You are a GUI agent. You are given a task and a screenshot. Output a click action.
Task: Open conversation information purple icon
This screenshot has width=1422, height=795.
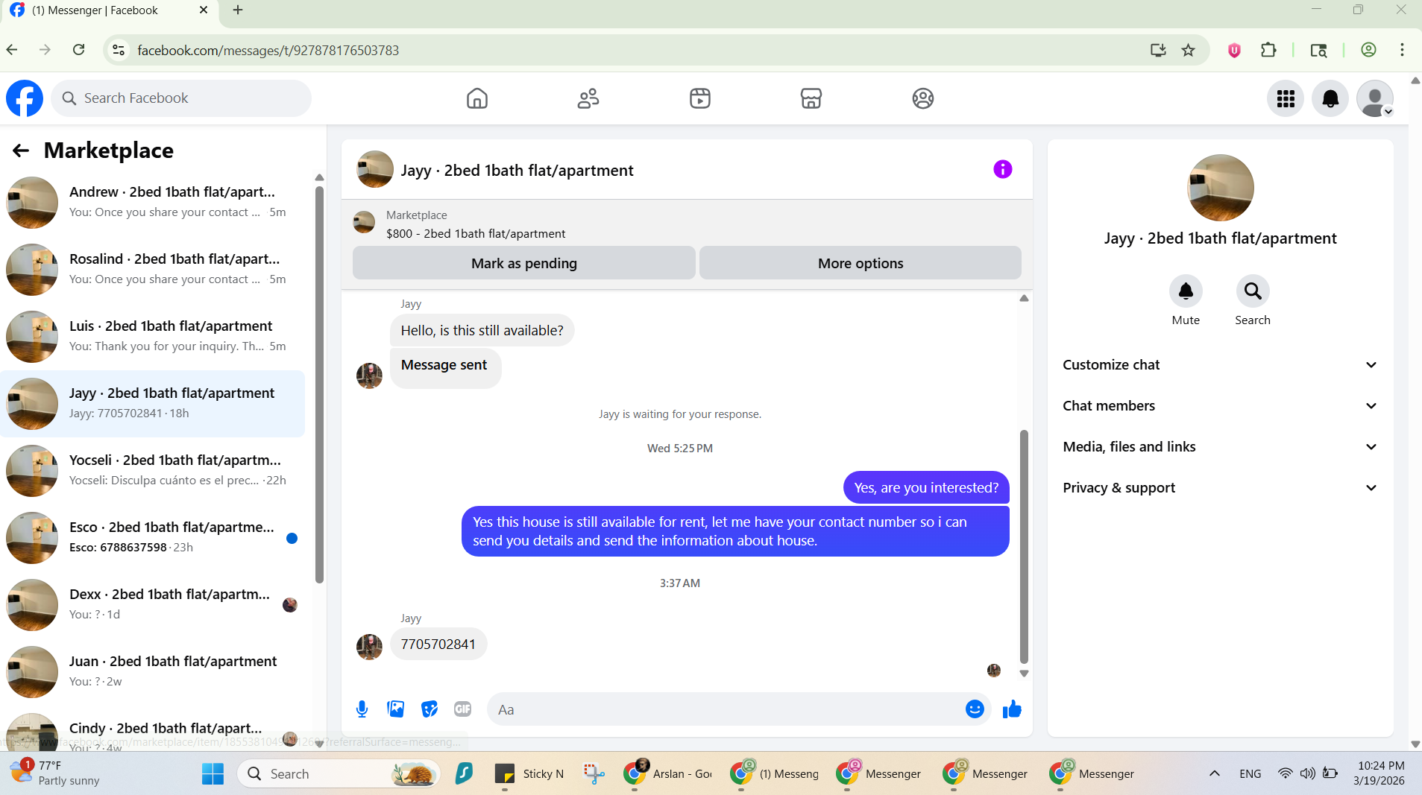point(1002,170)
